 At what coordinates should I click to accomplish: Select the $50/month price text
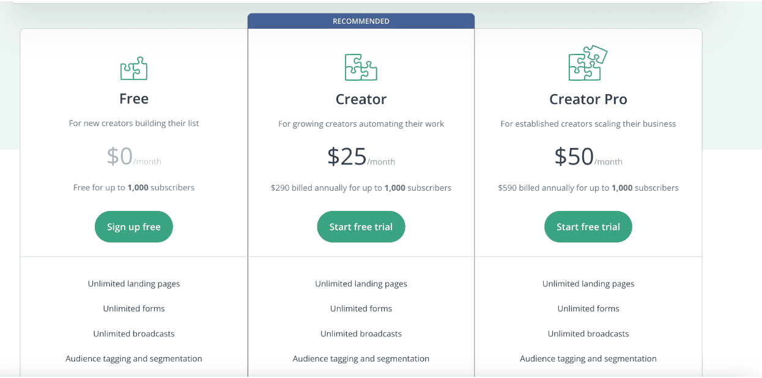click(588, 157)
